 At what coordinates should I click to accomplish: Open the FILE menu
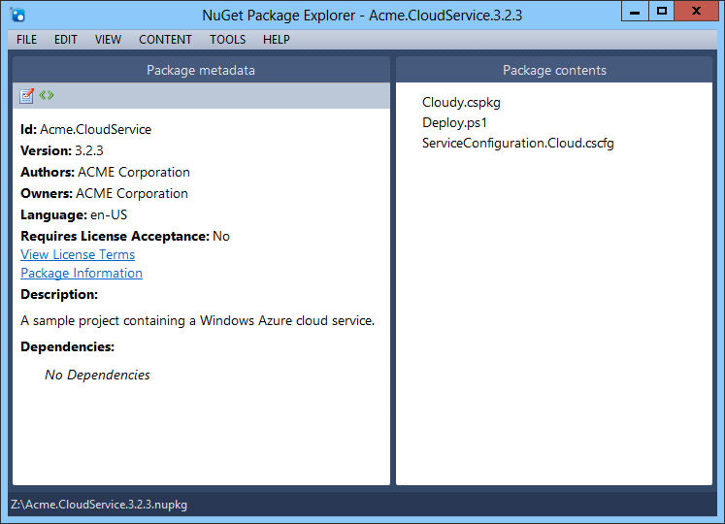pos(27,40)
